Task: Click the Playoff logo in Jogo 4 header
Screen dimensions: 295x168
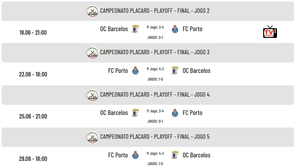Action: (92, 95)
